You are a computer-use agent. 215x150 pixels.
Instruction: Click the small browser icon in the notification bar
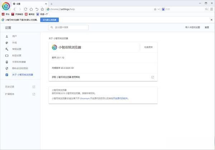[x=3, y=20]
